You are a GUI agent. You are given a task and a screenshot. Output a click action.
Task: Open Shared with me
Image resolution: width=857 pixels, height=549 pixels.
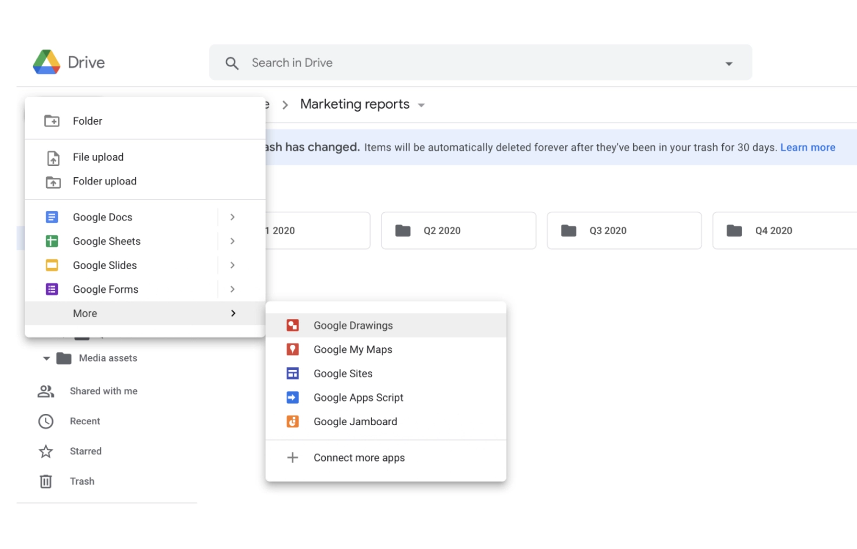point(103,391)
